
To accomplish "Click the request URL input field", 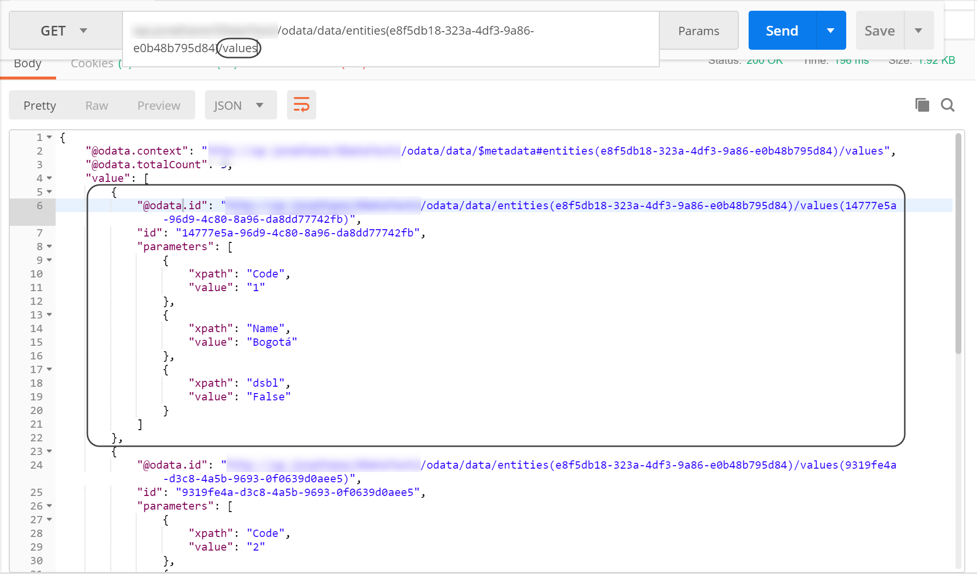I will coord(390,39).
